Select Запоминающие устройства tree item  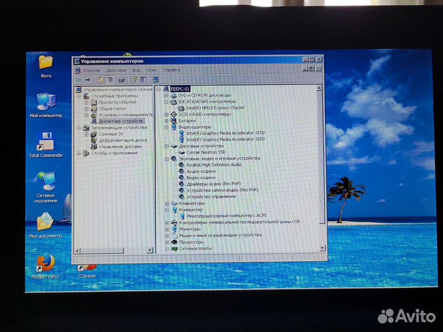pos(119,128)
